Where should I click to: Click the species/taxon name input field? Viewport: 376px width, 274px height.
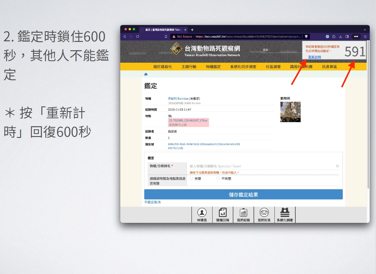point(262,166)
